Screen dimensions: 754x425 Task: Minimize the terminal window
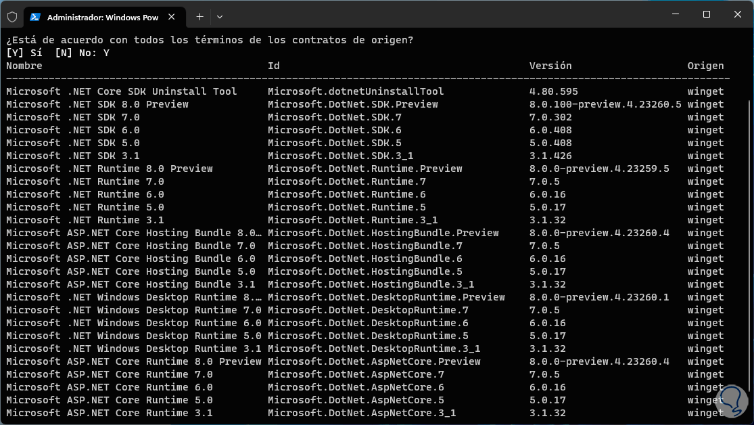click(675, 14)
